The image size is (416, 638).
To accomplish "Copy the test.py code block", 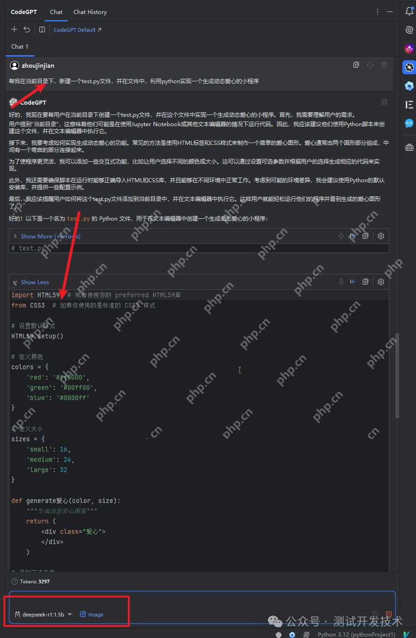I will click(x=365, y=236).
